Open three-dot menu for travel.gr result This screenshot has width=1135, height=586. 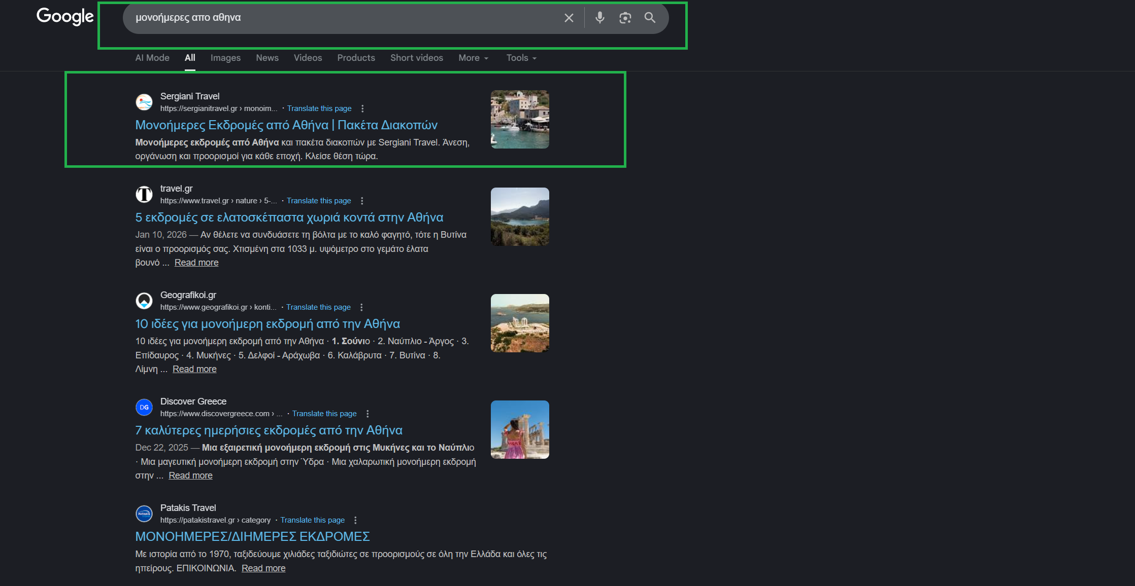click(x=362, y=201)
